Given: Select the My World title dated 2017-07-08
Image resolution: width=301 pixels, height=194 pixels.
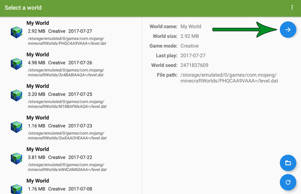Looking at the screenshot, I should coord(38,181).
